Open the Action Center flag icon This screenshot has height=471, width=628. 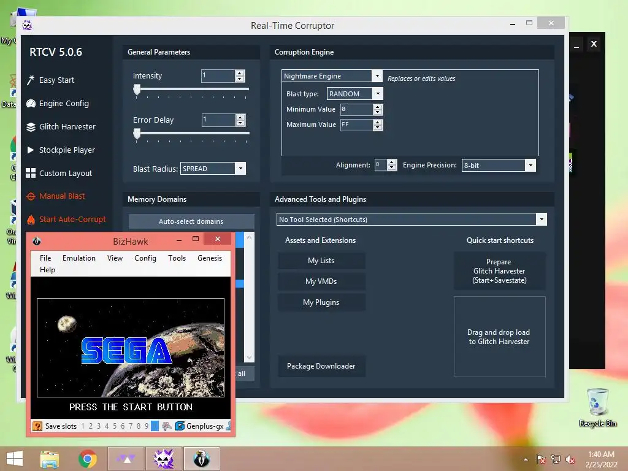(x=541, y=459)
